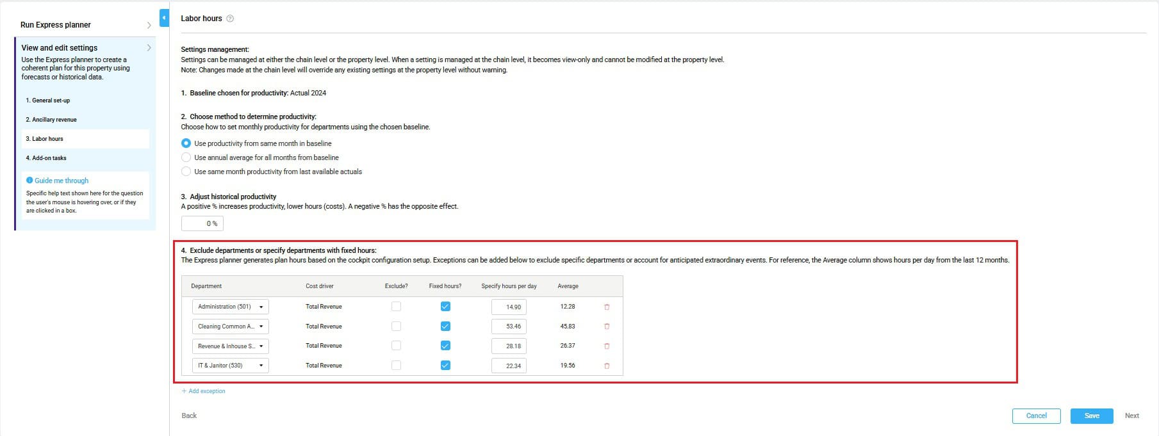Screen dimensions: 1159x436
Task: Delete the Administration (501) exception row
Action: (607, 307)
